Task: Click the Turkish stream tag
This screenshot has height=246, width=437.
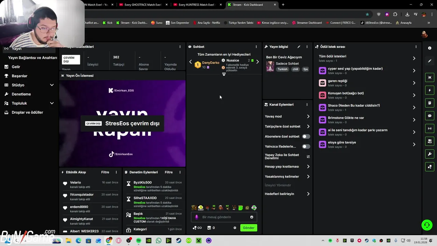Action: pos(282,69)
